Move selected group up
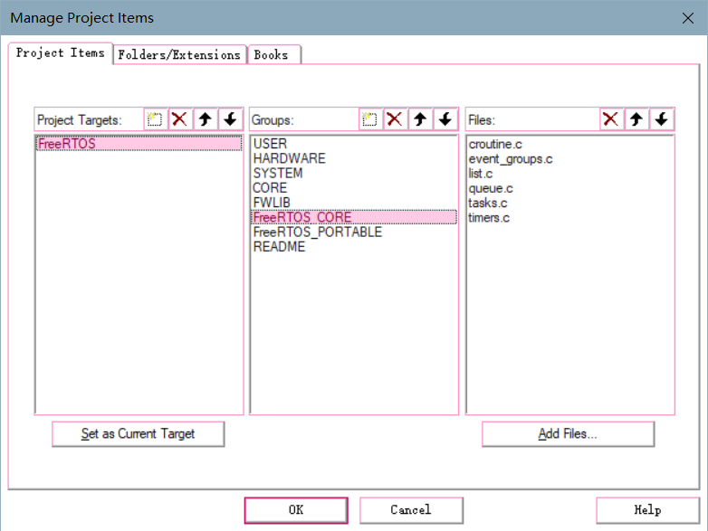The image size is (708, 531). pos(420,119)
